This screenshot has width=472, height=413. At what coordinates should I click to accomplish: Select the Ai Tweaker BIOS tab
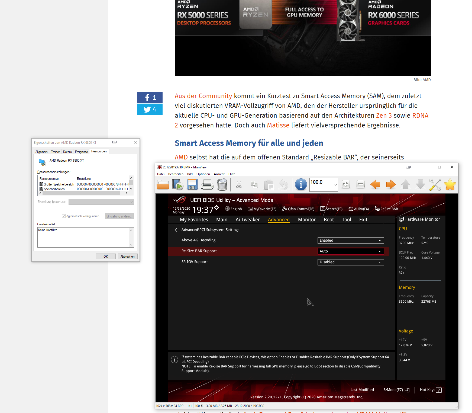coord(248,220)
